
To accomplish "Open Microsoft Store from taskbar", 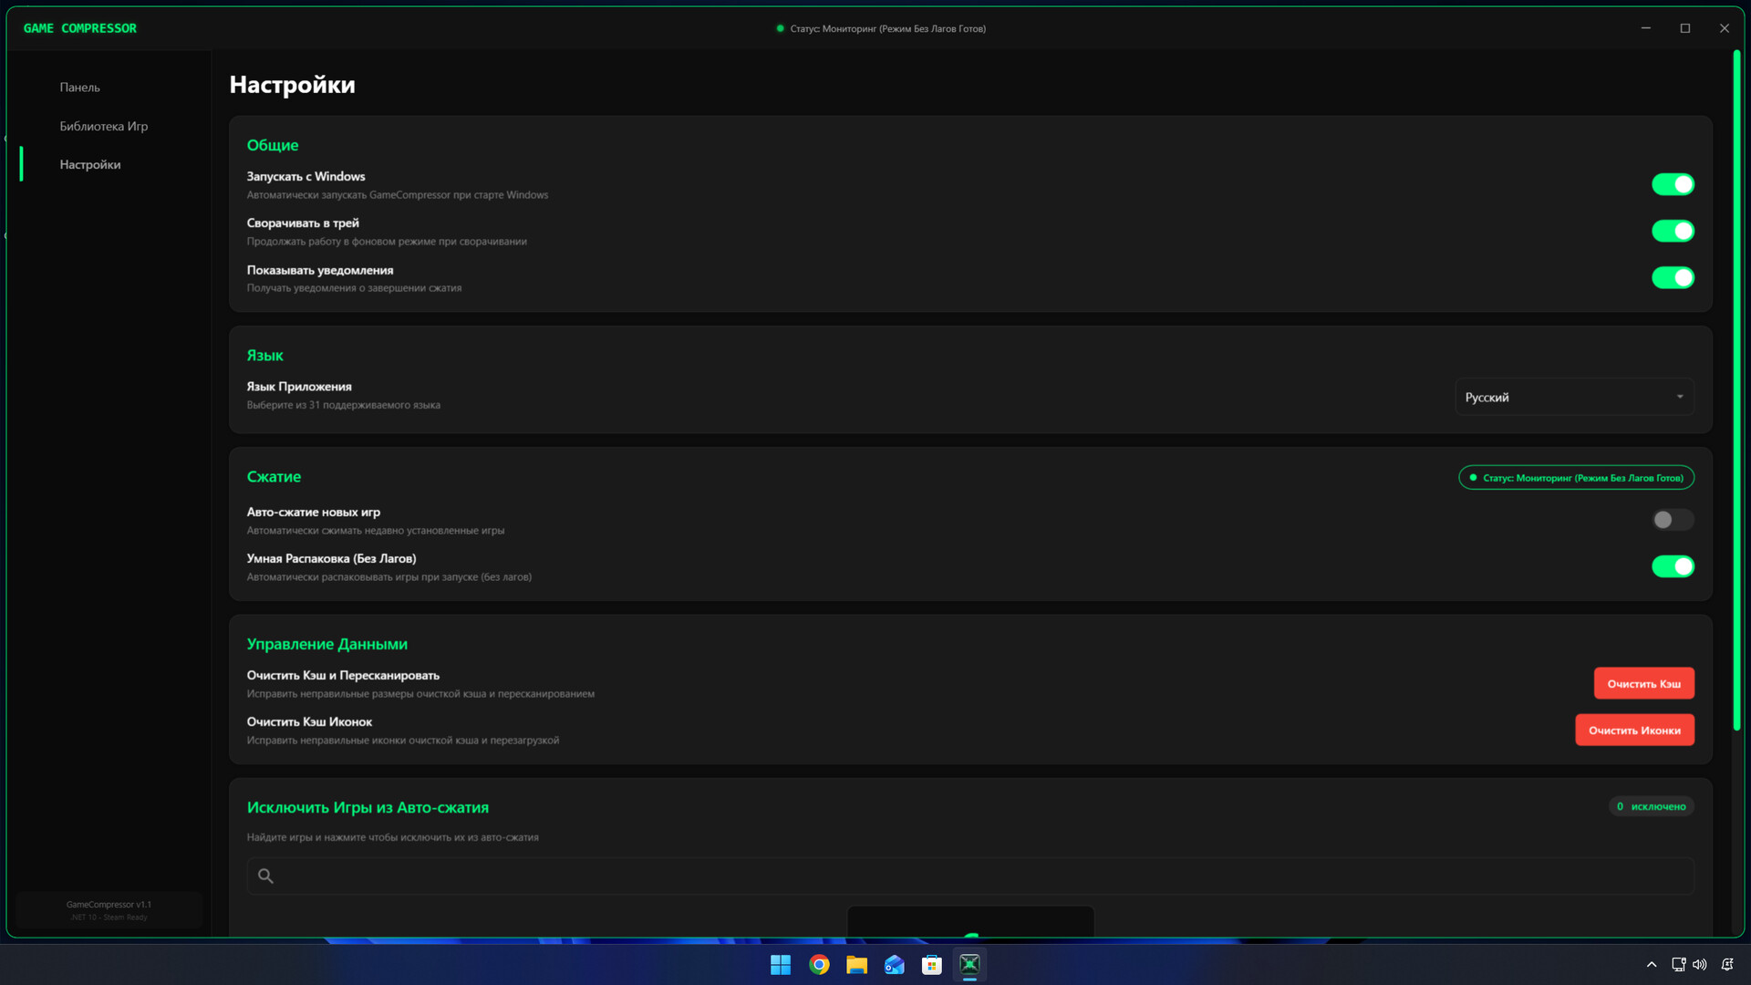I will 931,965.
